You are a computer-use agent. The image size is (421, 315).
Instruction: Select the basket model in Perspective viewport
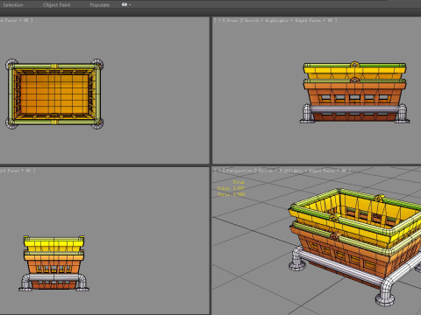(355, 247)
